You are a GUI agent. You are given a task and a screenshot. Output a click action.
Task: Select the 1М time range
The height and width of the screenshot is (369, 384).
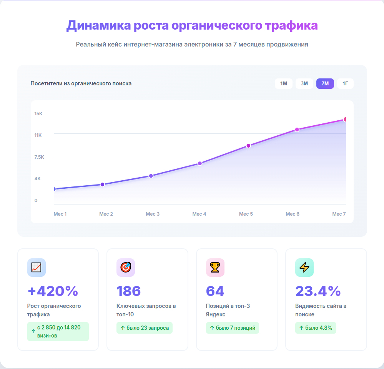284,83
